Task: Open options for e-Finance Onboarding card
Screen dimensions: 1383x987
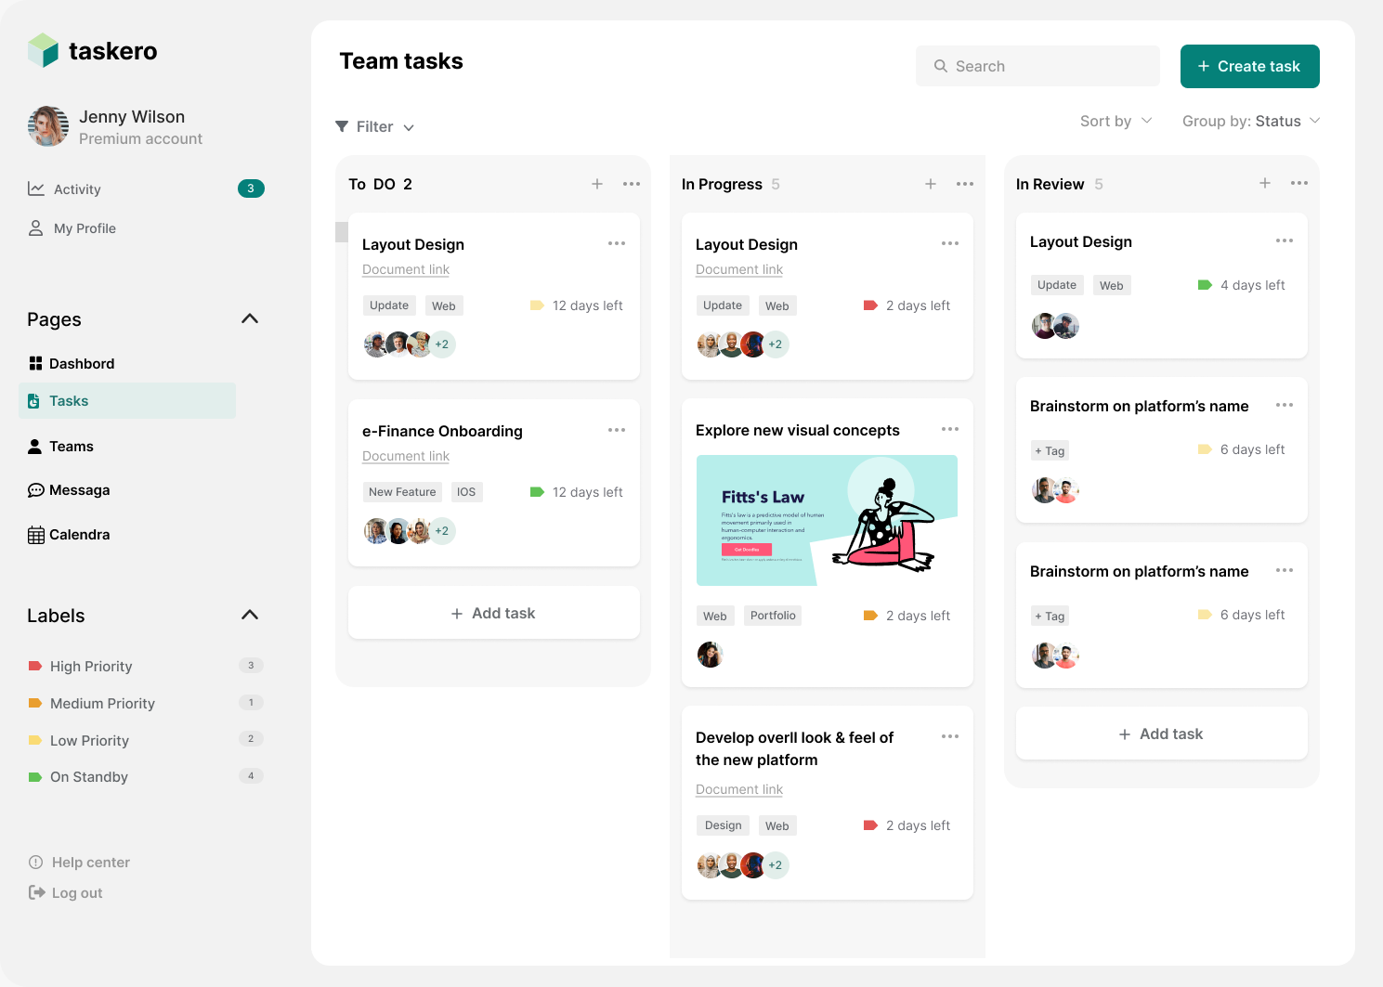Action: [617, 430]
